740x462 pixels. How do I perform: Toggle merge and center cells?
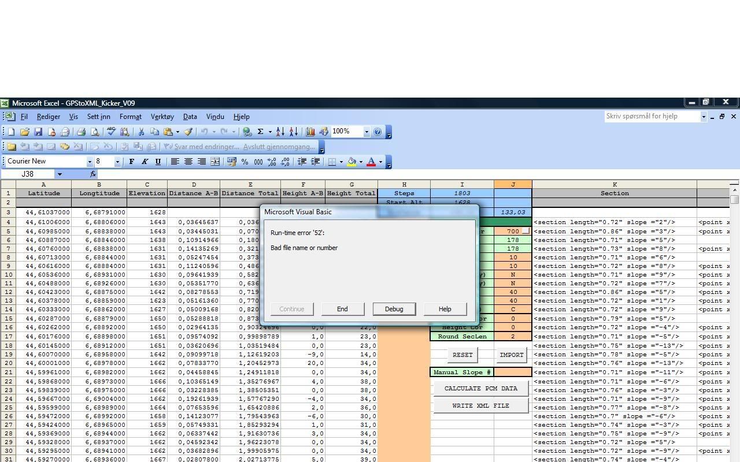click(214, 162)
